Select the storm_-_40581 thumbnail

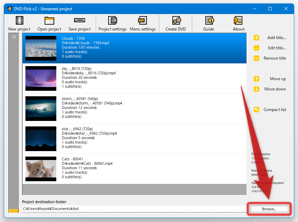pos(41,109)
